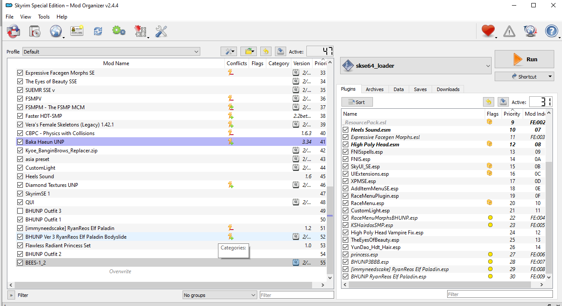This screenshot has width=562, height=306.
Task: Open the File menu
Action: [x=9, y=17]
